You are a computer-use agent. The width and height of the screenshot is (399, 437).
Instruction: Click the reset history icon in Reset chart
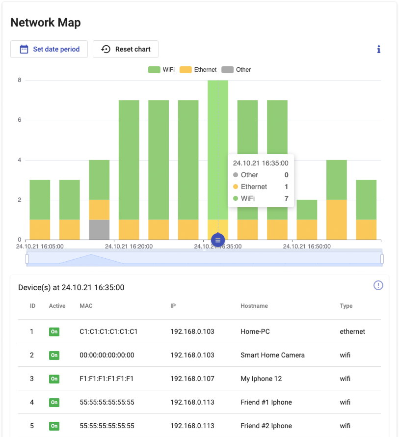click(106, 49)
